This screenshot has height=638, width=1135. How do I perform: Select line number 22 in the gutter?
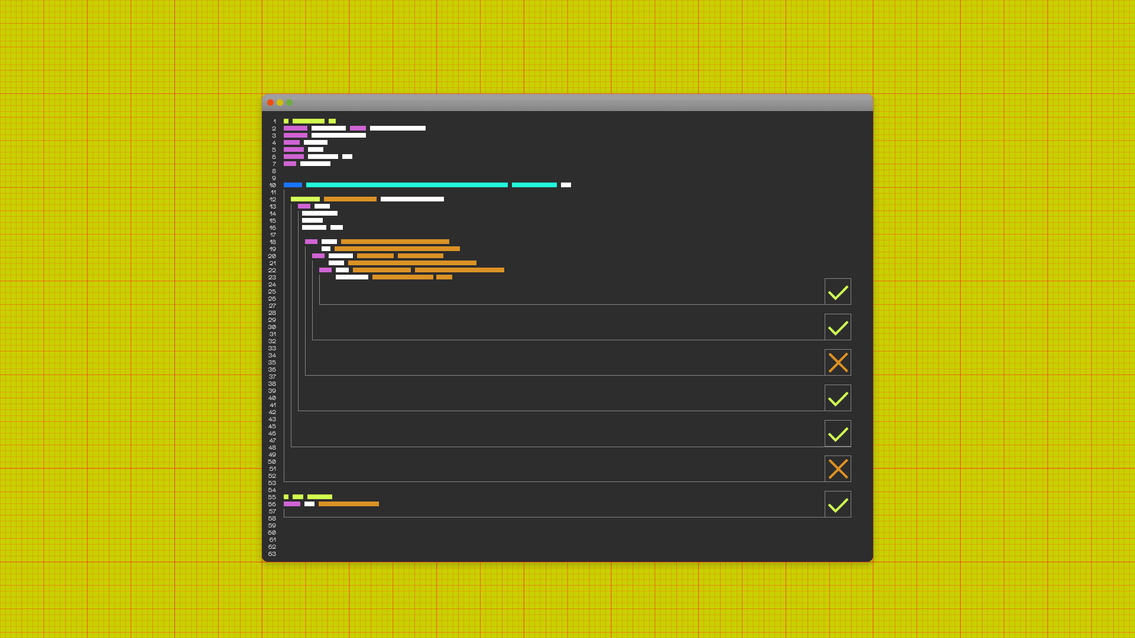(x=272, y=271)
